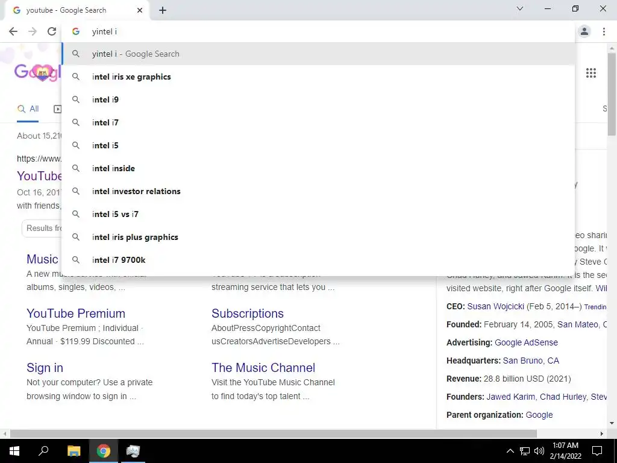Click the Google favicon in the address bar
617x463 pixels.
point(76,31)
